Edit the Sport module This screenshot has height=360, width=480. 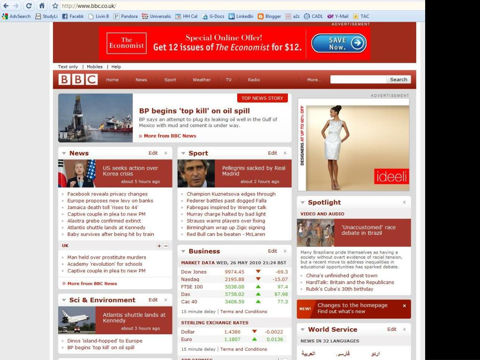pos(272,153)
